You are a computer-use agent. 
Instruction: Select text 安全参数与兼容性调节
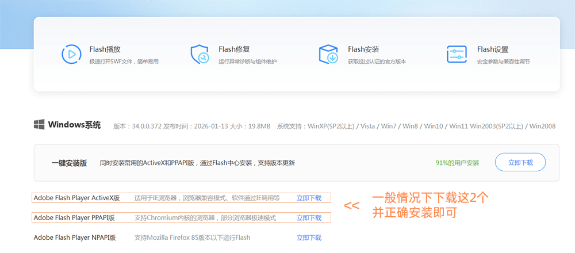click(x=503, y=62)
